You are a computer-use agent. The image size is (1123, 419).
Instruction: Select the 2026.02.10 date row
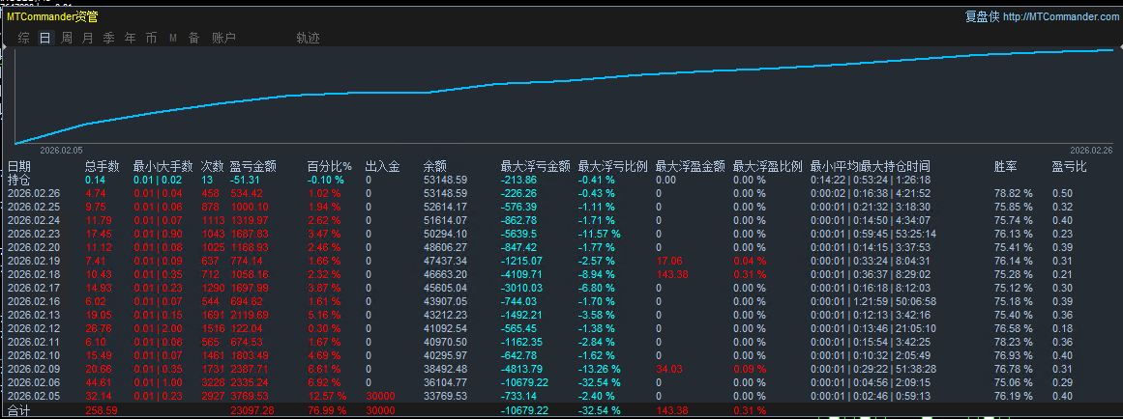(x=34, y=356)
